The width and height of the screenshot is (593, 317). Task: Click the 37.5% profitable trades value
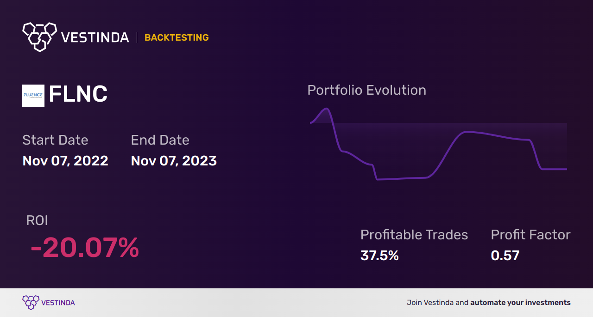[x=379, y=256]
